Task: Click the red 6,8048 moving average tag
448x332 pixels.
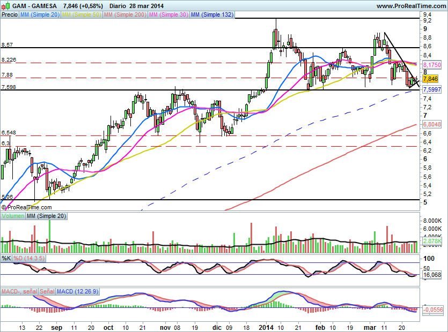Action: [x=432, y=124]
